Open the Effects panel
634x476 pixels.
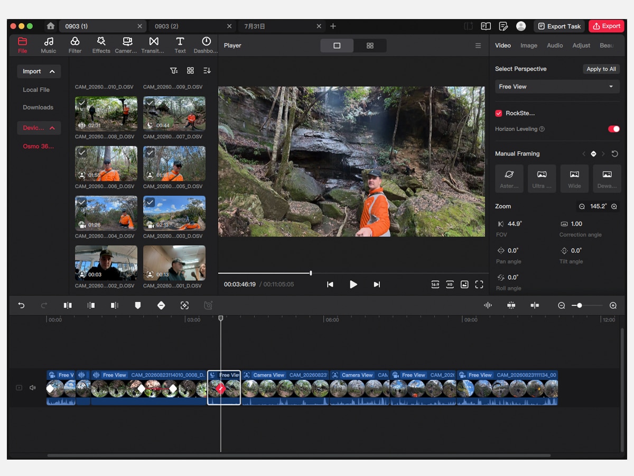(x=101, y=45)
